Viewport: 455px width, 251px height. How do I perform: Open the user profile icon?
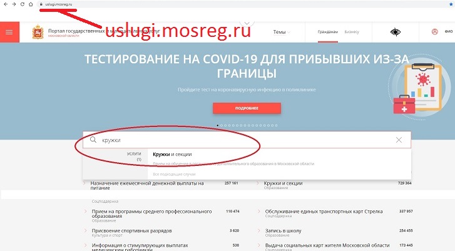(x=435, y=32)
